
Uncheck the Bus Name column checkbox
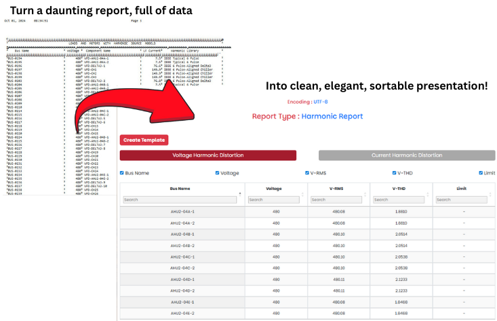point(122,173)
